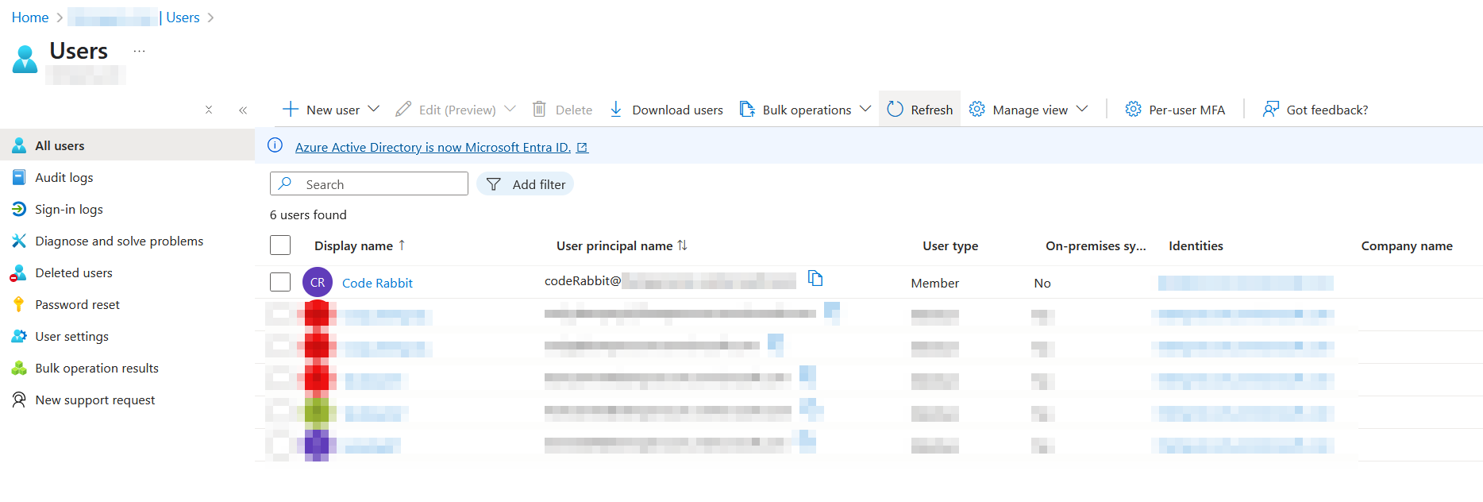The height and width of the screenshot is (502, 1483).
Task: Tick the select-all checkbox in the table header
Action: [280, 245]
